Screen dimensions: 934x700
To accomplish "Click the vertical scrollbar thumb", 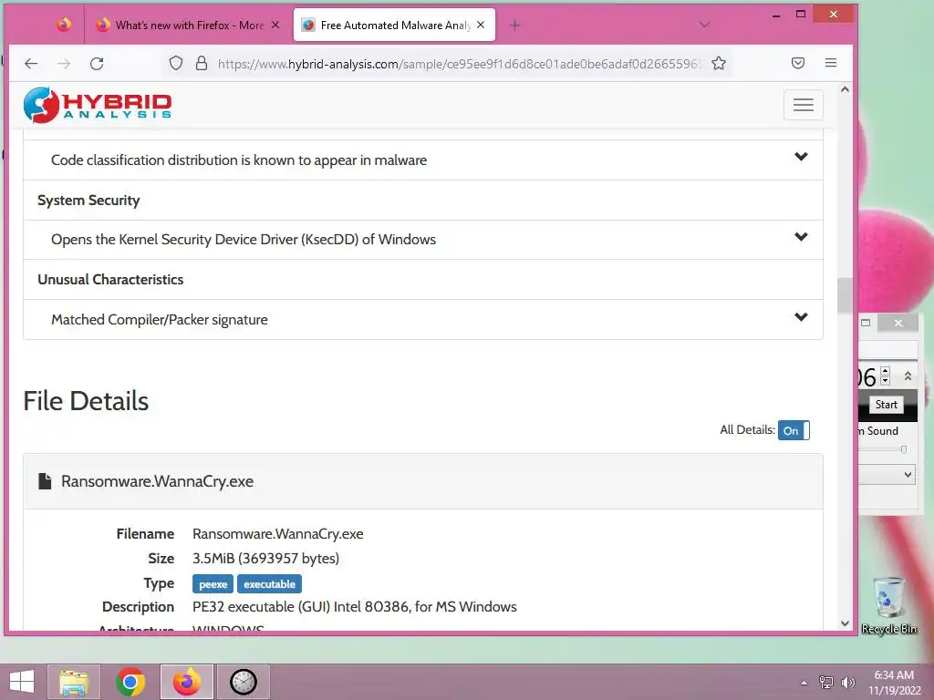I will coord(845,294).
